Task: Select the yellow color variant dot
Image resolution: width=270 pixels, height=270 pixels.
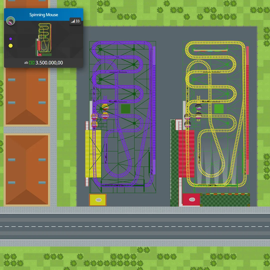Action: [10, 46]
